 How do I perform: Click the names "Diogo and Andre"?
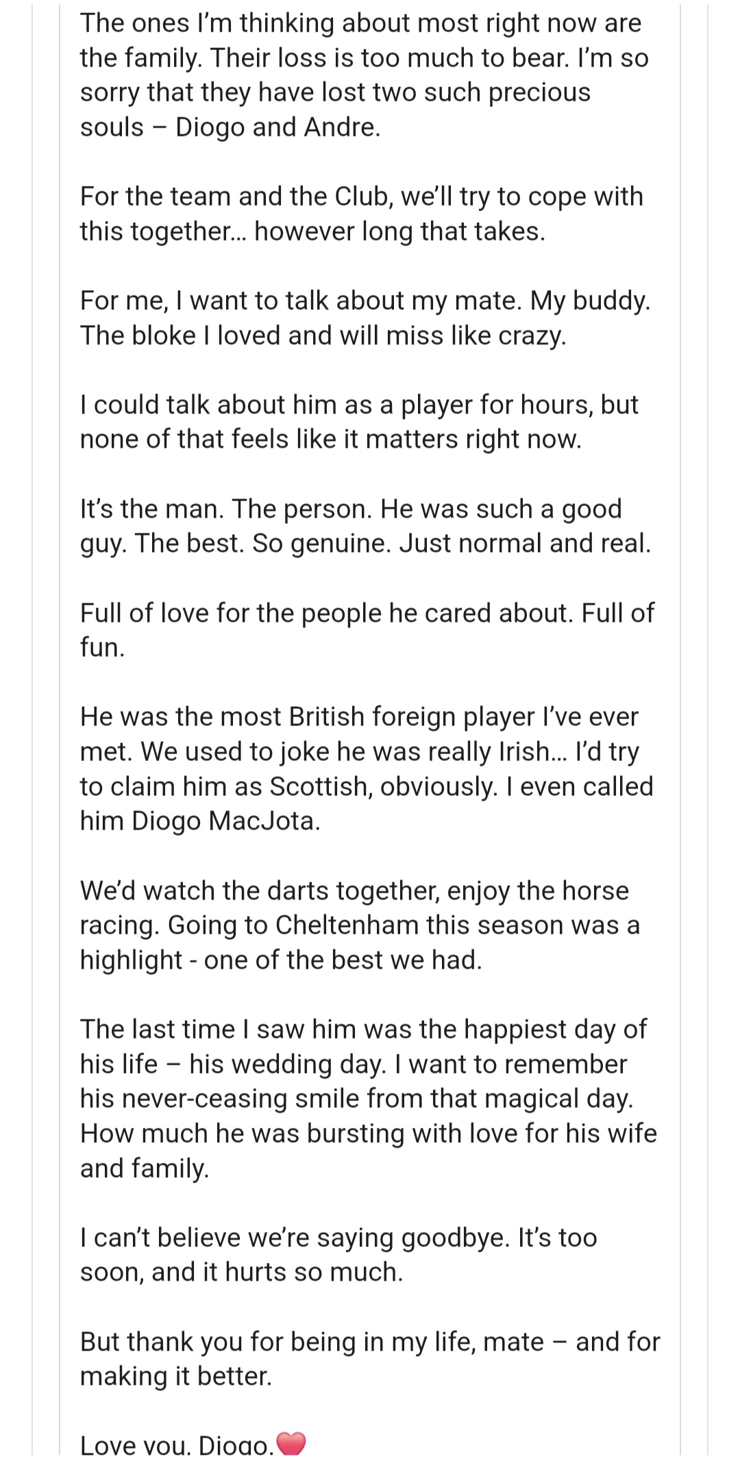pos(277,128)
